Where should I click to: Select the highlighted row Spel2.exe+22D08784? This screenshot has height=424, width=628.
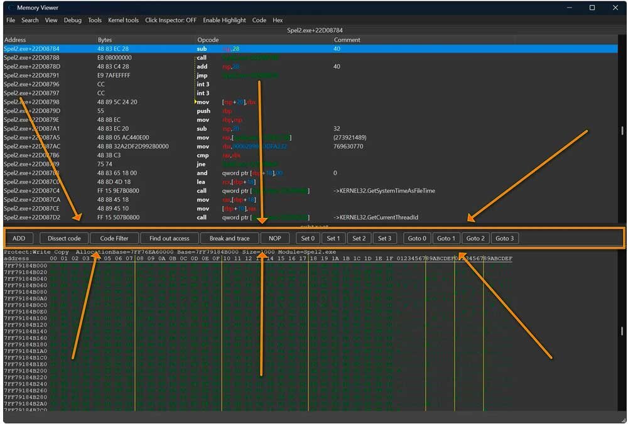coord(310,48)
